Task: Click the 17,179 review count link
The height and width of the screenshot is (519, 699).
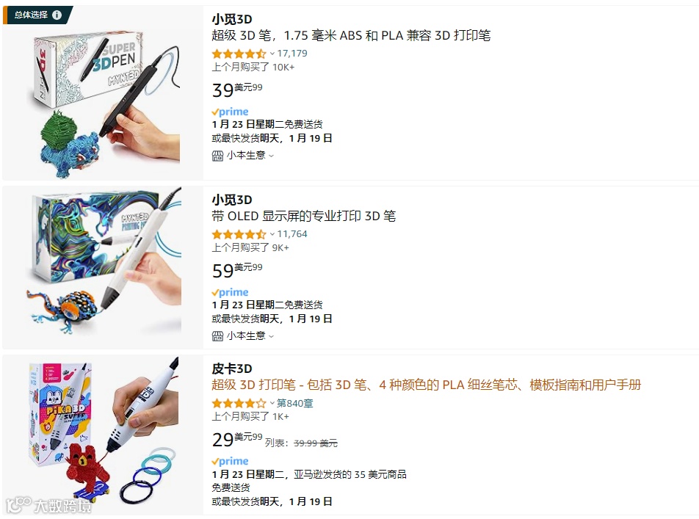Action: 292,54
